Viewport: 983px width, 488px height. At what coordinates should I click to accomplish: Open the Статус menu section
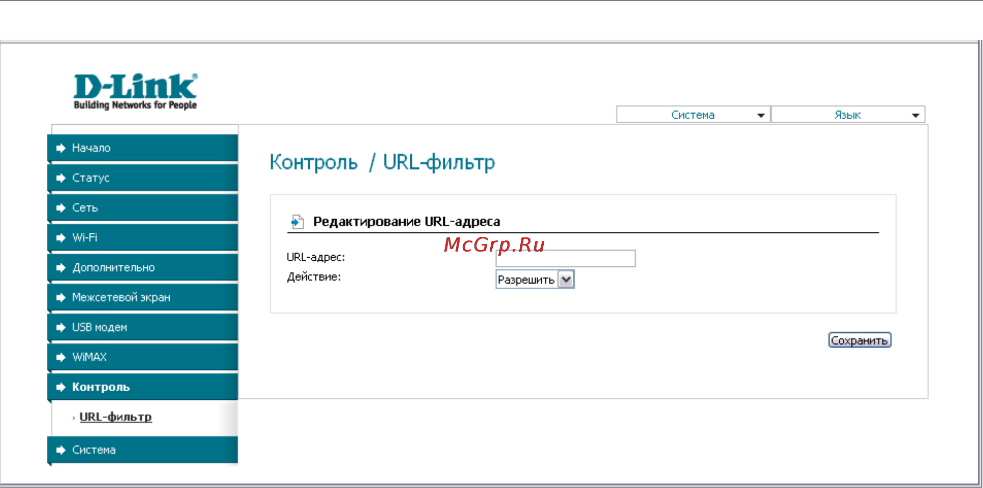[143, 178]
